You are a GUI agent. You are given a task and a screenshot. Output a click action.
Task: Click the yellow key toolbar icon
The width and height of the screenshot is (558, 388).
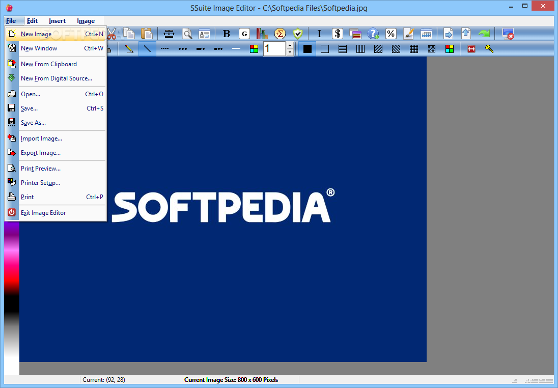tap(489, 49)
